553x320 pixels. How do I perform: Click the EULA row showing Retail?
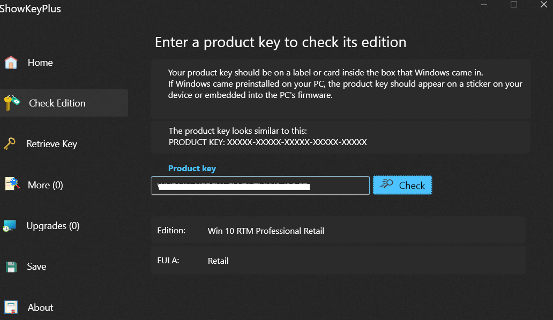[338, 261]
